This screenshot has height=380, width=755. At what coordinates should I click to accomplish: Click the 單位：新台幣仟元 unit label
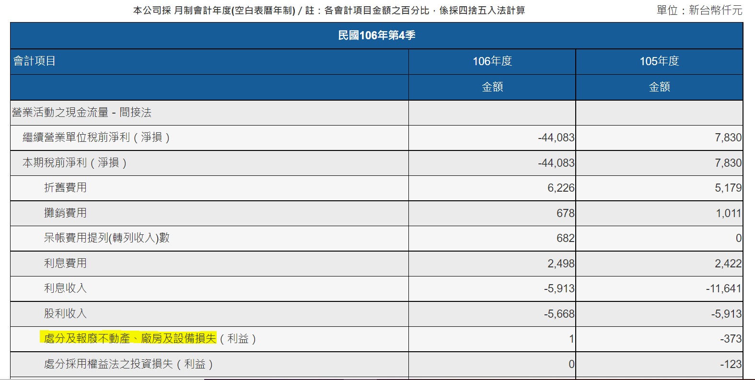(x=699, y=10)
